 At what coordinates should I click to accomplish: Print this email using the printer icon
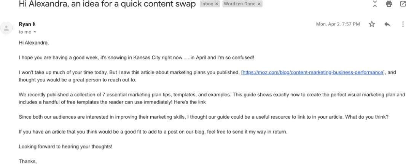(x=388, y=4)
